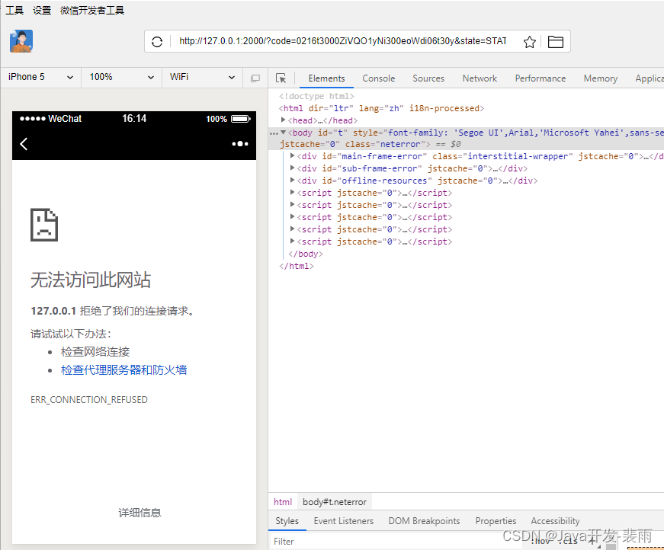Click the ERR_CONNECTION_REFUSED text
664x550 pixels.
pos(89,400)
